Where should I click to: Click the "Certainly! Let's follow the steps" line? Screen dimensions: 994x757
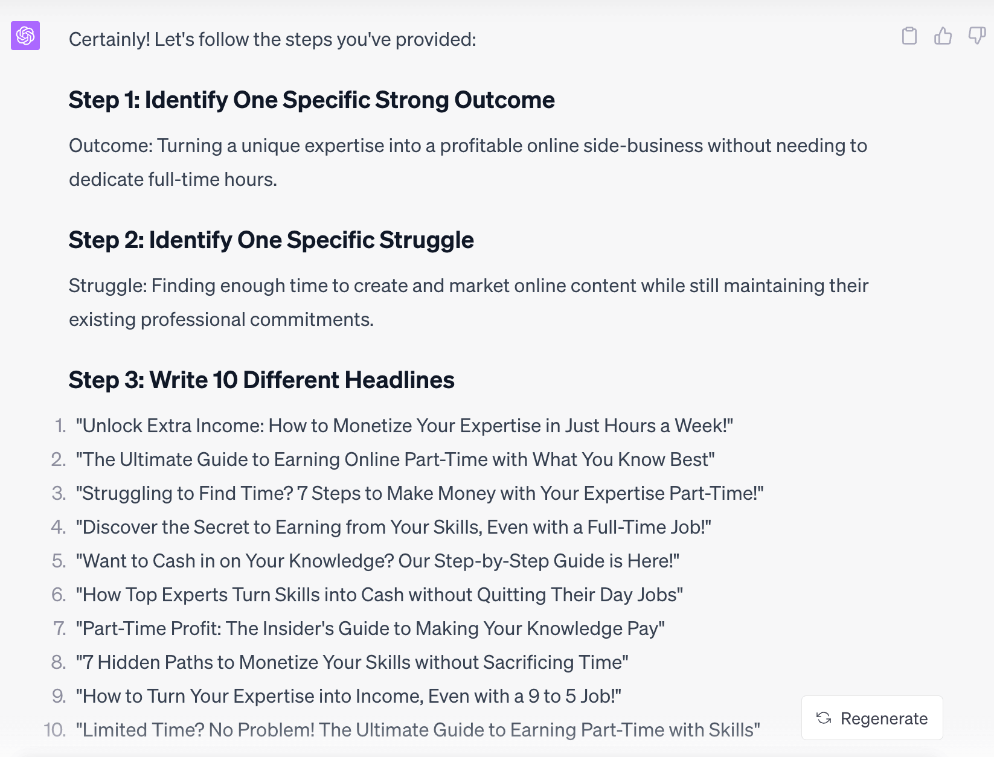pyautogui.click(x=272, y=39)
